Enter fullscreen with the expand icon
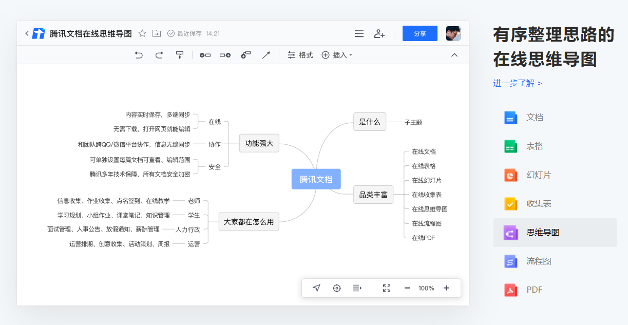This screenshot has width=628, height=325. (386, 288)
